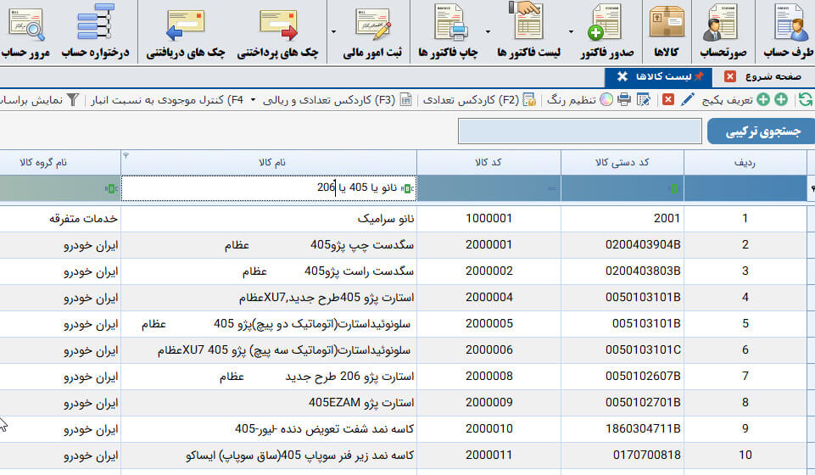
Task: Click the first green plus add icon
Action: point(781,99)
